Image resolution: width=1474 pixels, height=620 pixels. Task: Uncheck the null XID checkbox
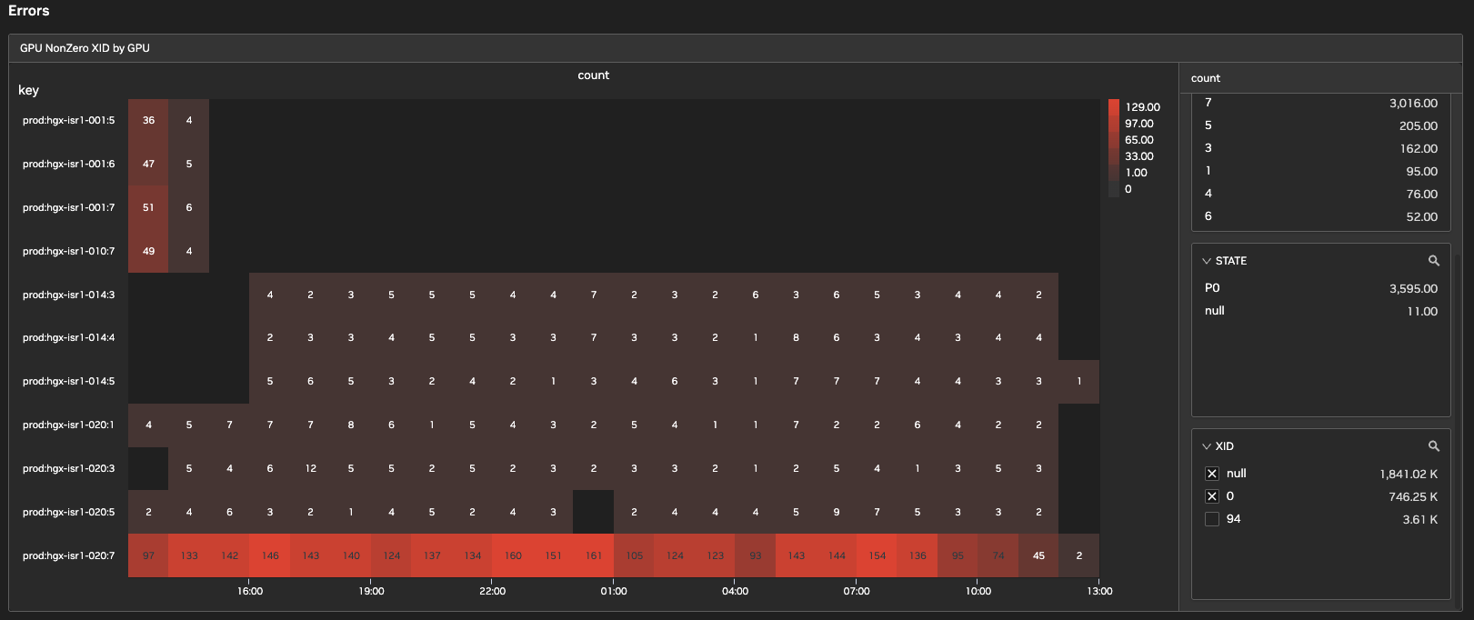1212,474
